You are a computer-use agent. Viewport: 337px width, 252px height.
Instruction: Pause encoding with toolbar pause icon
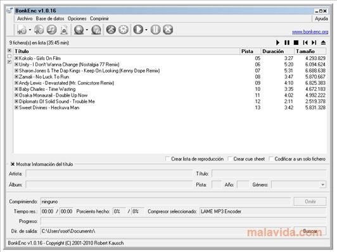155,30
